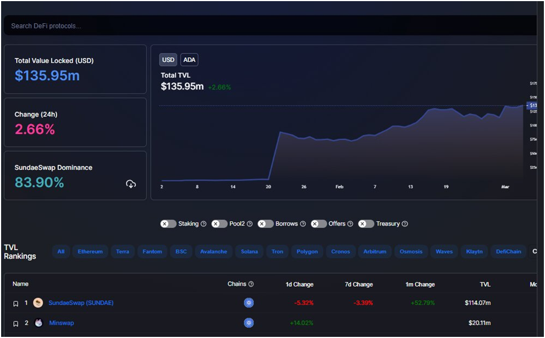Click the SundaeSwap logo icon
545x338 pixels.
[x=38, y=303]
